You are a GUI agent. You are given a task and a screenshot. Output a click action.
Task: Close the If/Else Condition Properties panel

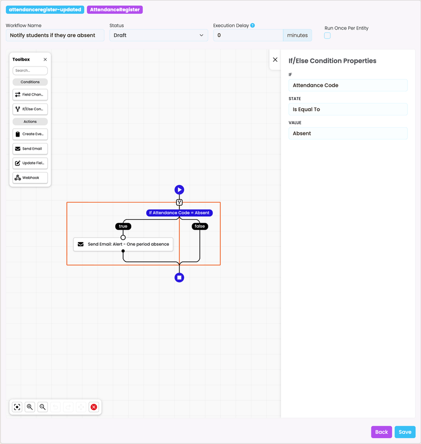[x=275, y=60]
